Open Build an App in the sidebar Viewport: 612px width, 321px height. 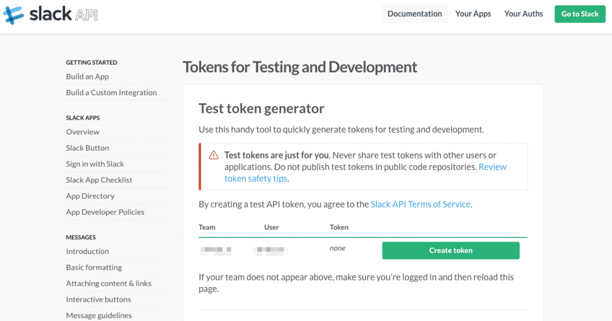point(87,77)
